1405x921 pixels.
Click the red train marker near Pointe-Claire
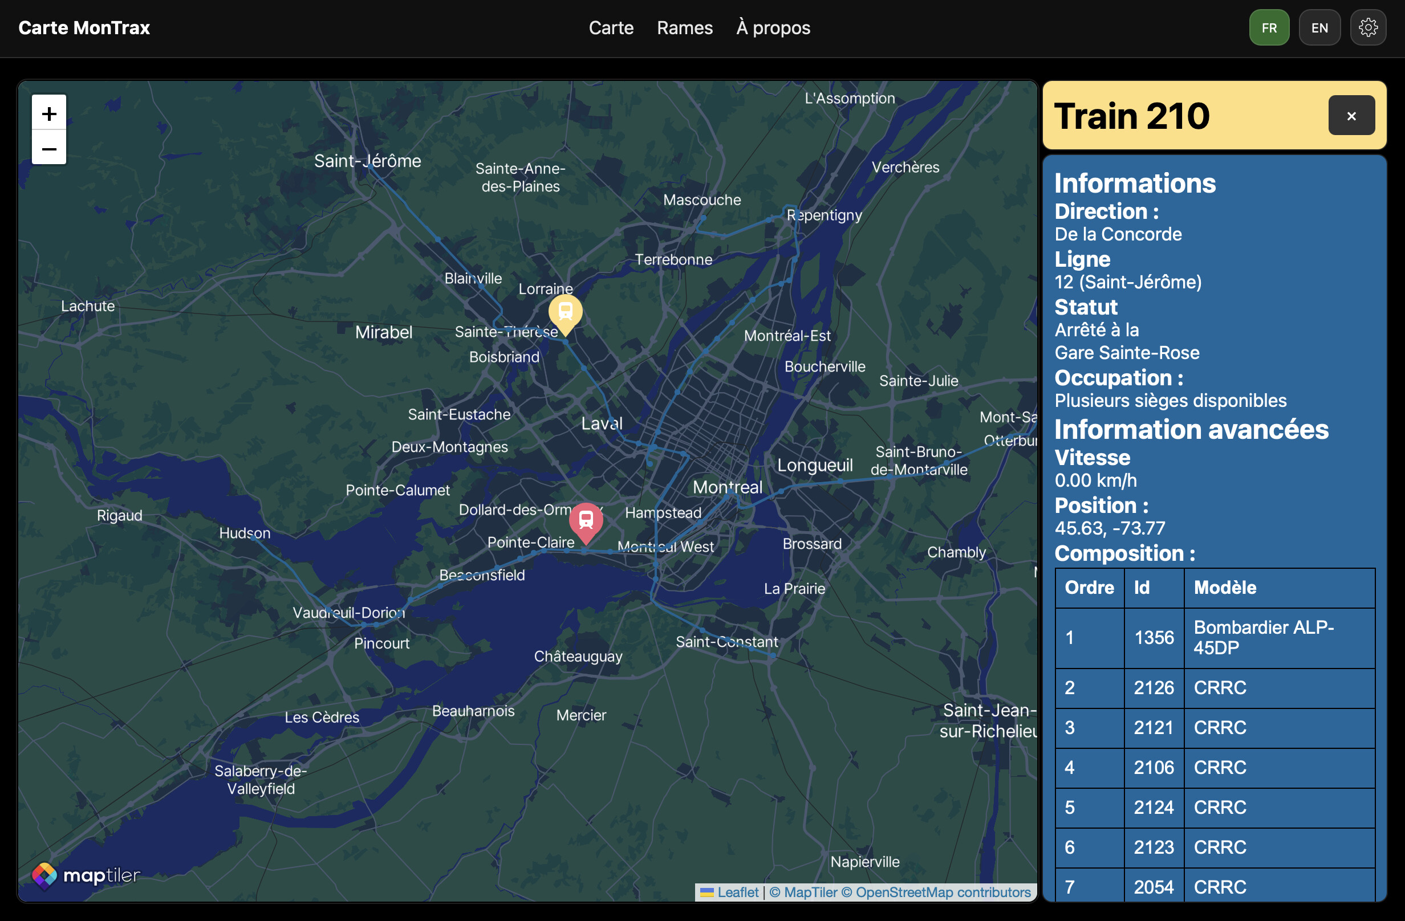[x=586, y=520]
